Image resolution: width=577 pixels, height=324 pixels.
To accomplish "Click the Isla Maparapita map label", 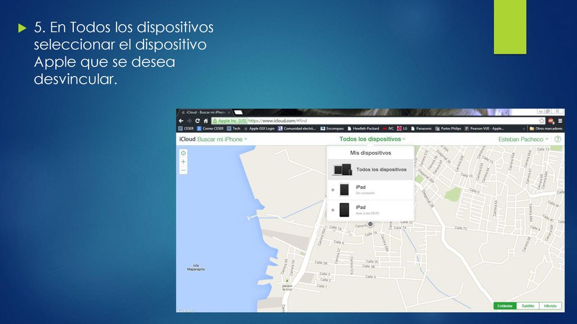I will click(x=196, y=267).
